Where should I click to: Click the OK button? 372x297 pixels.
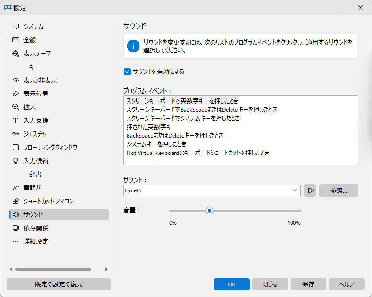[x=232, y=284]
